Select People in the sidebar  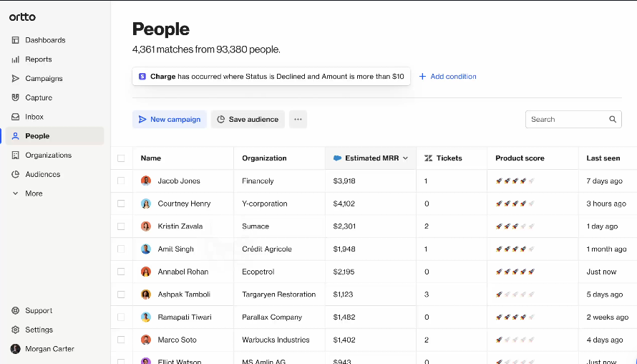coord(55,136)
